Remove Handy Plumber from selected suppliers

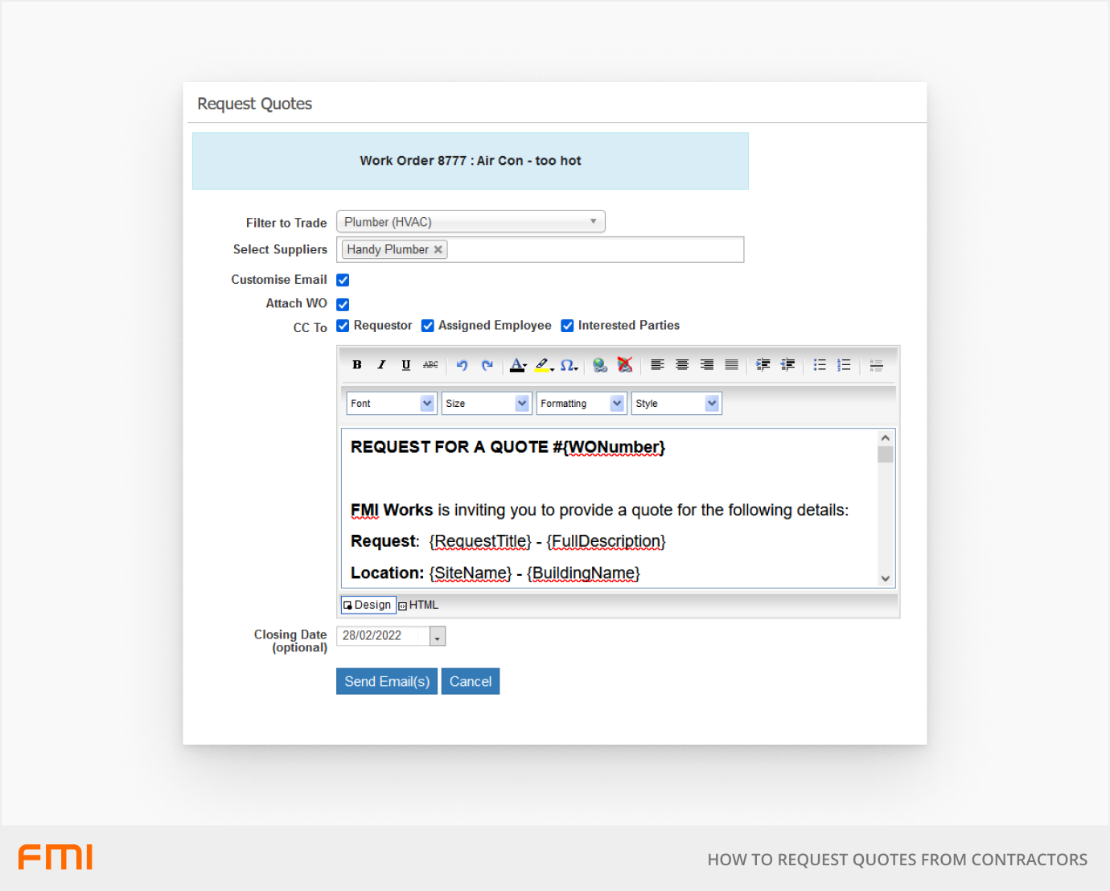[x=438, y=250]
